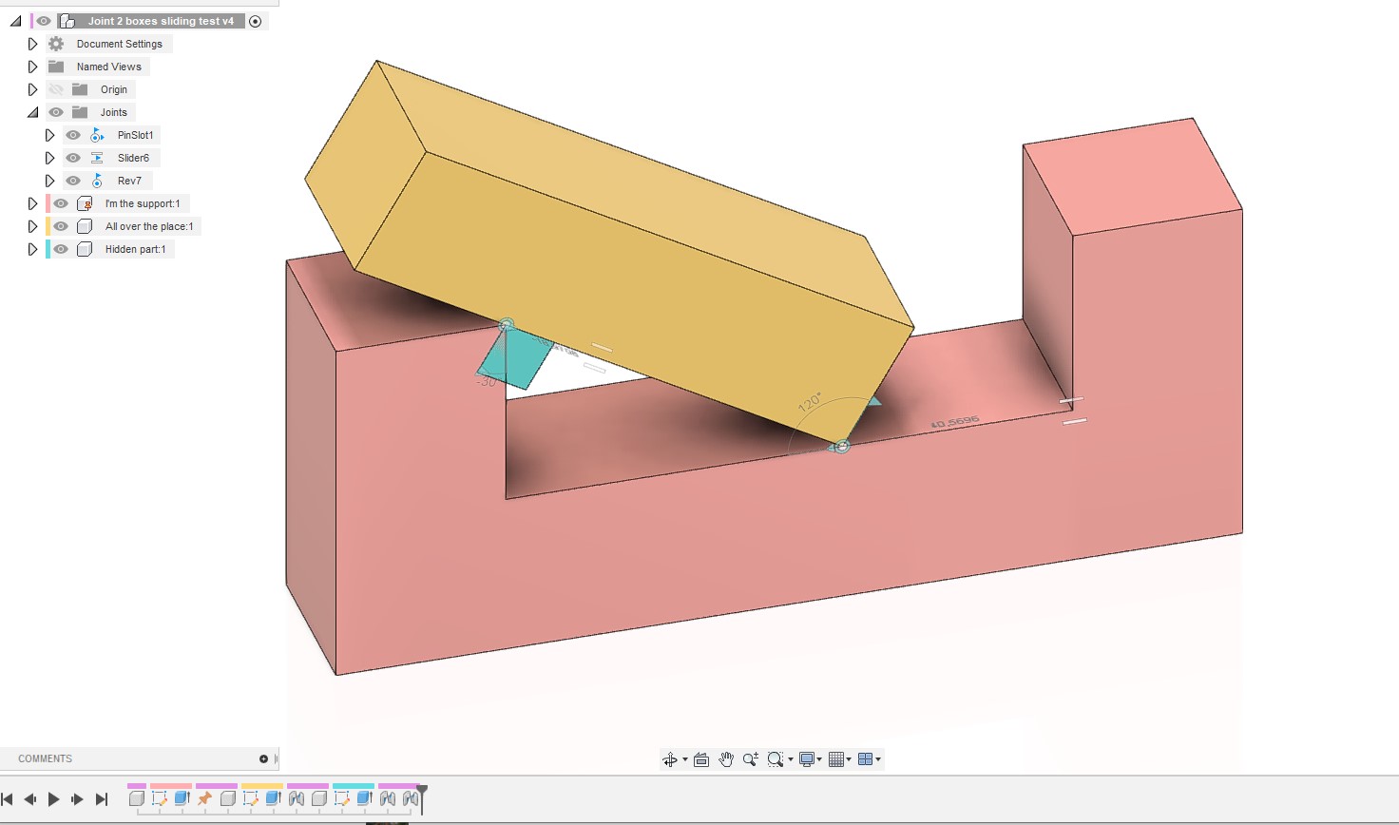Click the Grid and Snaps icon
The width and height of the screenshot is (1399, 825).
tap(836, 759)
